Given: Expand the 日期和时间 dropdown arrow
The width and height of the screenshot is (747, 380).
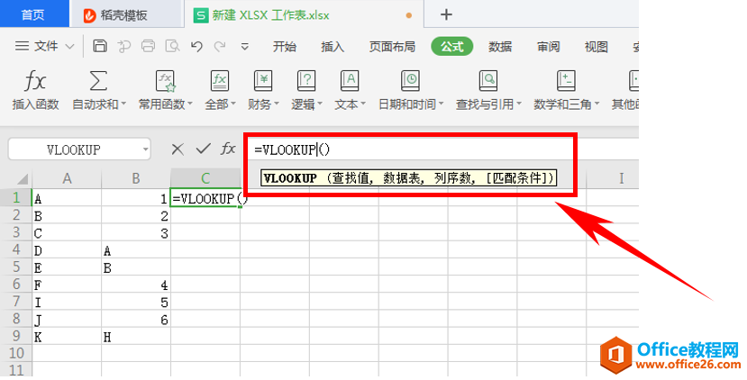Looking at the screenshot, I should 441,104.
